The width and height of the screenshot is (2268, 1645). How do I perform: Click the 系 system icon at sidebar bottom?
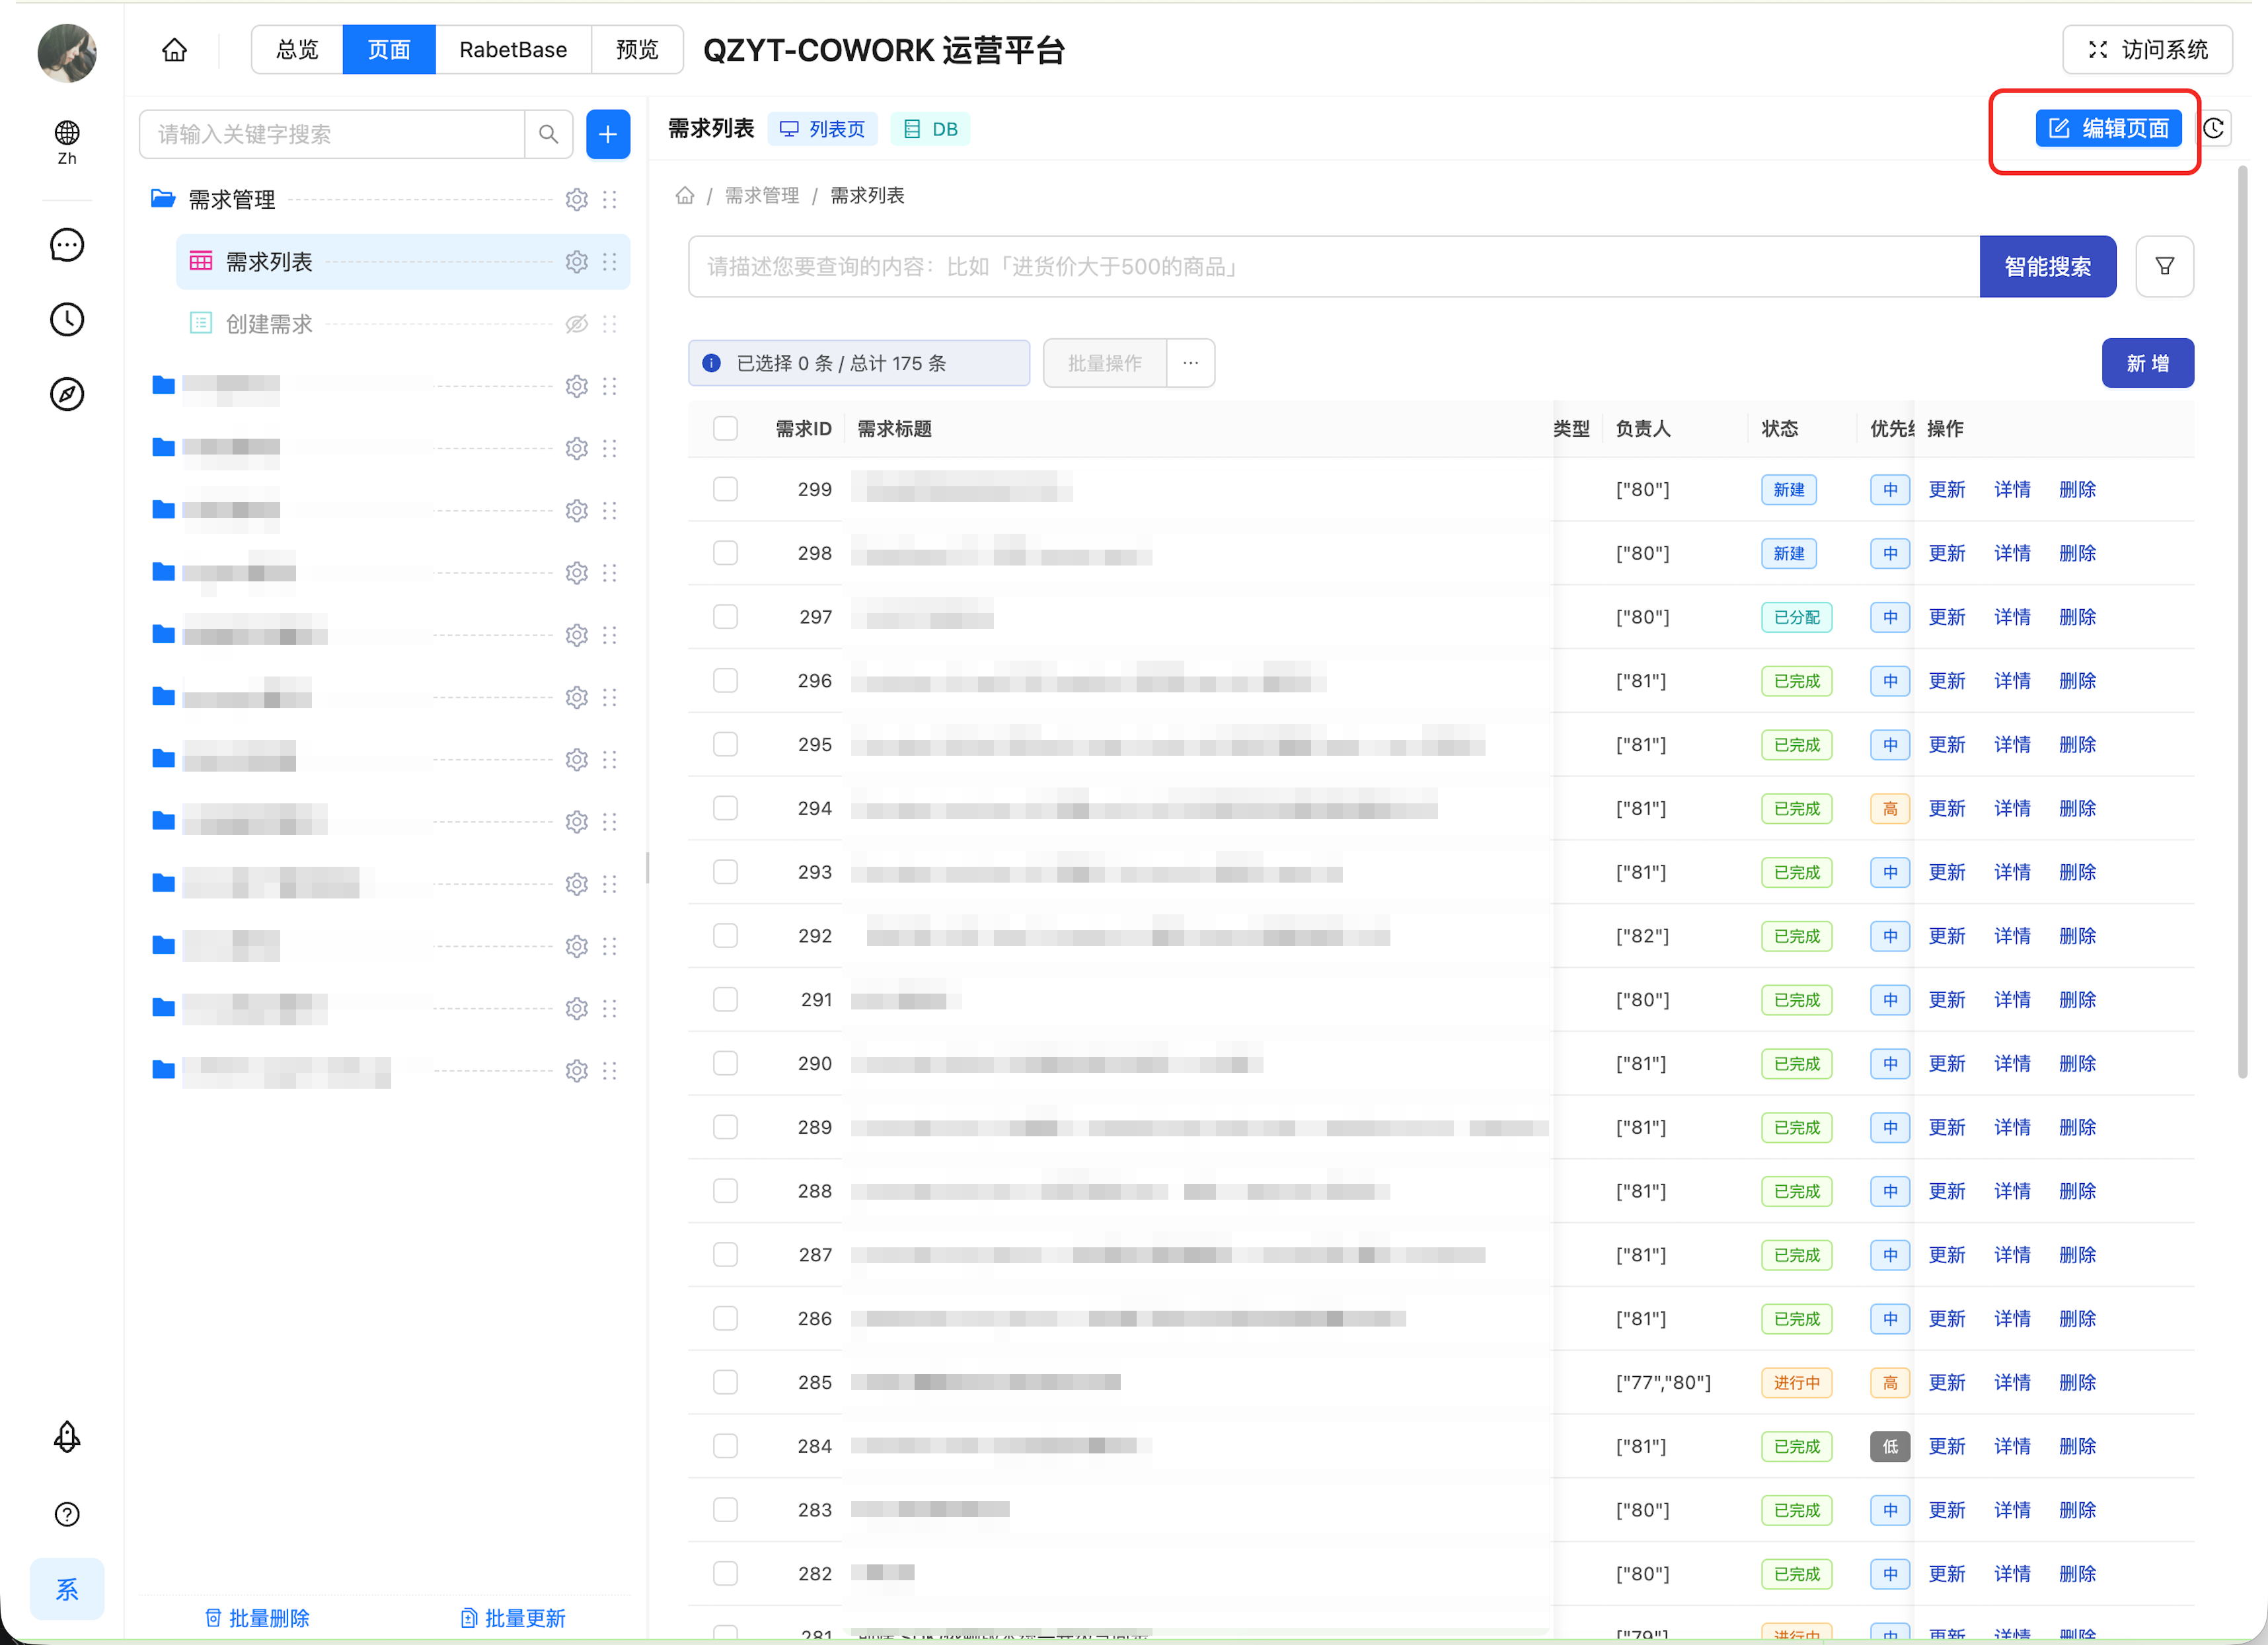point(67,1589)
